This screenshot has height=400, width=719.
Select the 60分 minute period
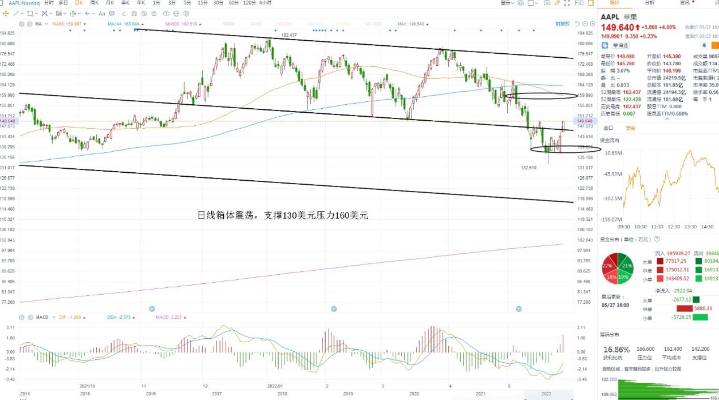(x=233, y=3)
